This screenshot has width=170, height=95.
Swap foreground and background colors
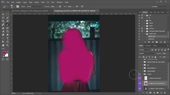point(8,52)
